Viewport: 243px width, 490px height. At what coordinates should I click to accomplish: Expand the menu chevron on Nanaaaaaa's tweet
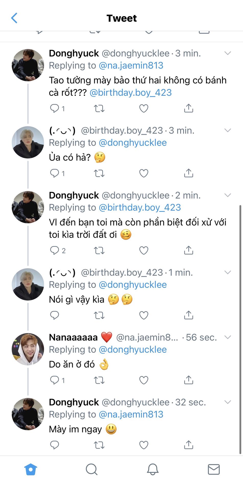click(227, 337)
